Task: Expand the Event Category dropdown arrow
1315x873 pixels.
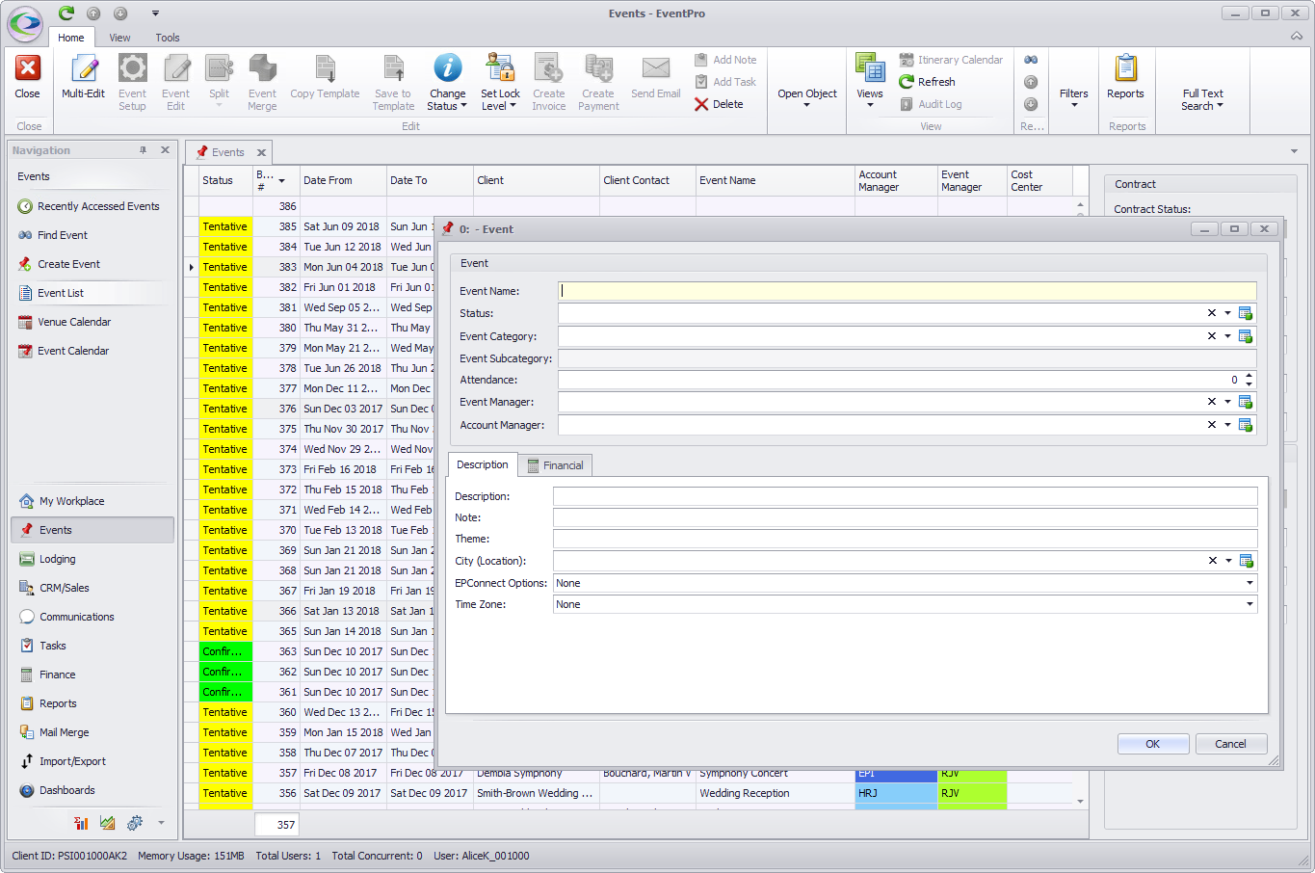Action: tap(1227, 336)
